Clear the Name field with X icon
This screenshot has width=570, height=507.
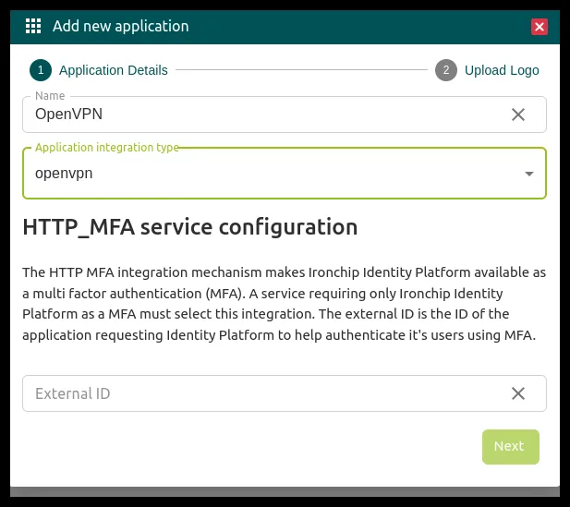pos(518,115)
